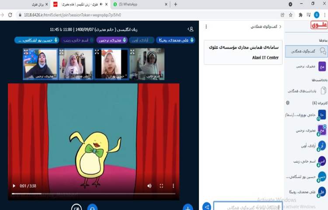Open the media control icon in toolbar
This screenshot has height=210, width=328.
(309, 14)
